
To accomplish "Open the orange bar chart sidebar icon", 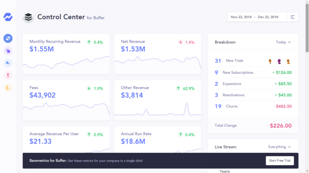I will [x=8, y=88].
